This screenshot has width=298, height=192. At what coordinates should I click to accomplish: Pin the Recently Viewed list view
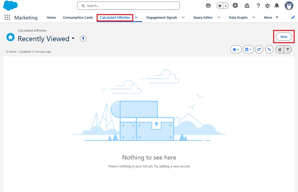coord(83,39)
